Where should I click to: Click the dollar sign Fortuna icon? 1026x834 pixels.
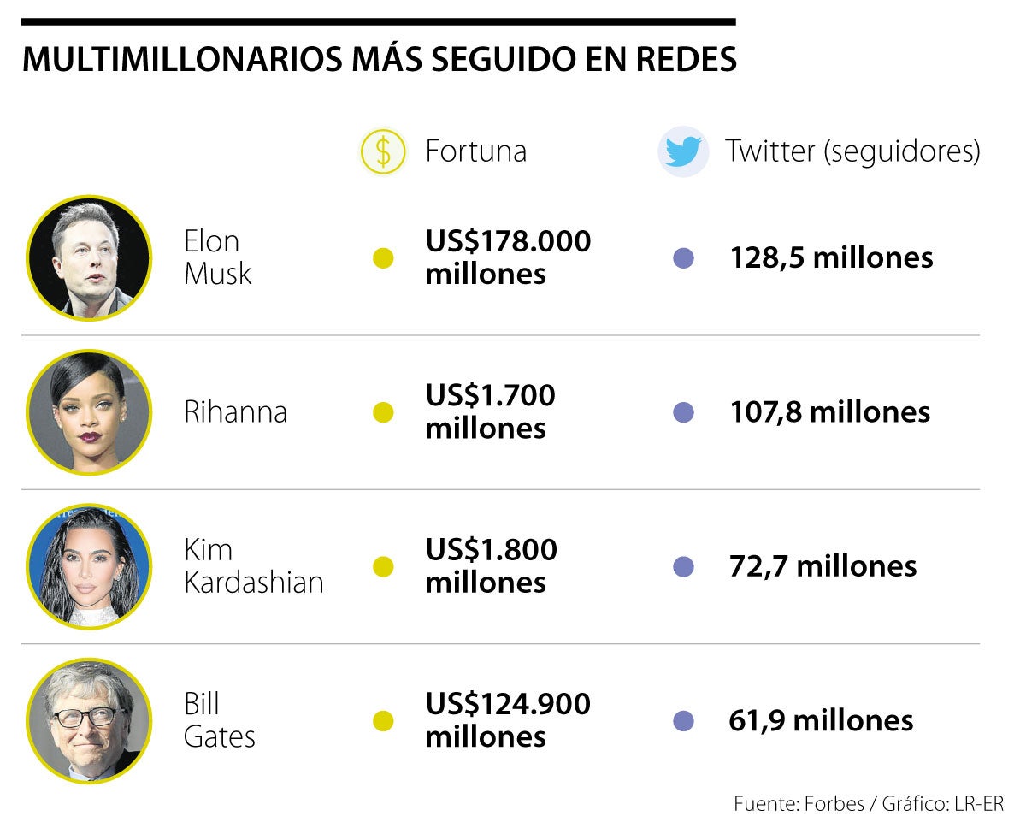click(384, 152)
